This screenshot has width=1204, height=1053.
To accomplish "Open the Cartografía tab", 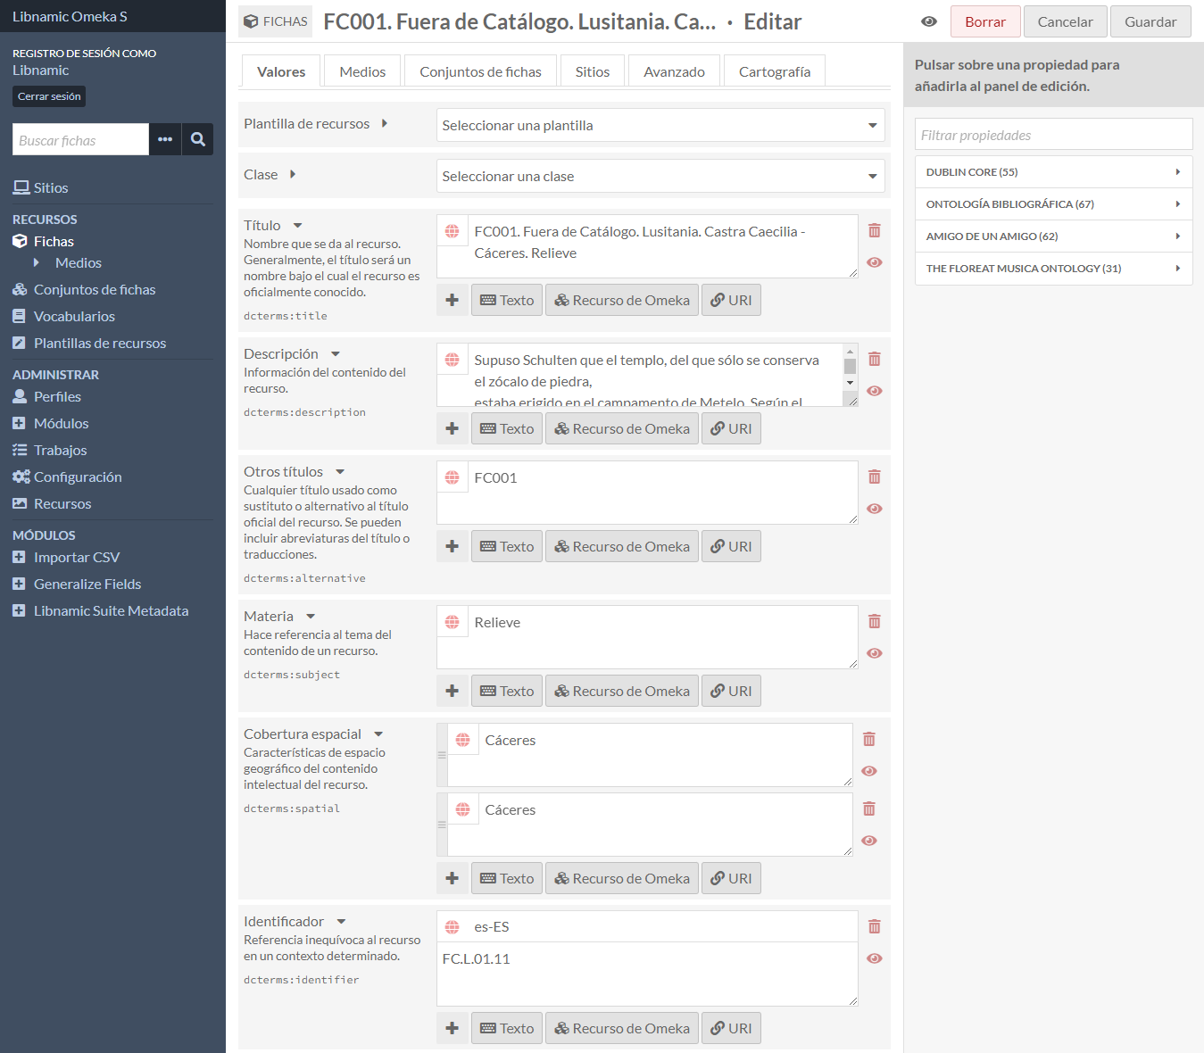I will [x=775, y=71].
